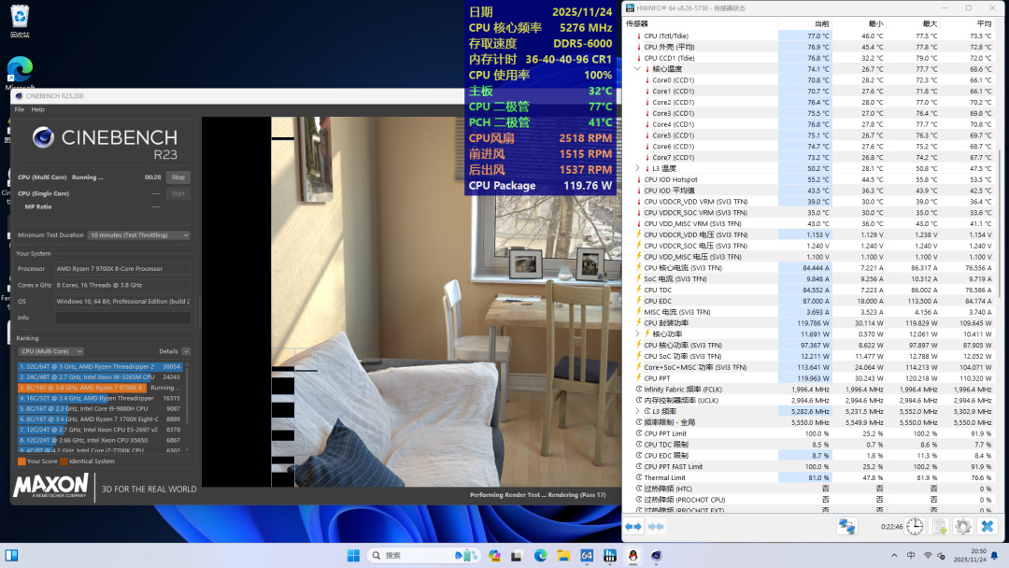Select the CPU PPT sensor row
This screenshot has width=1009, height=568.
pos(809,378)
